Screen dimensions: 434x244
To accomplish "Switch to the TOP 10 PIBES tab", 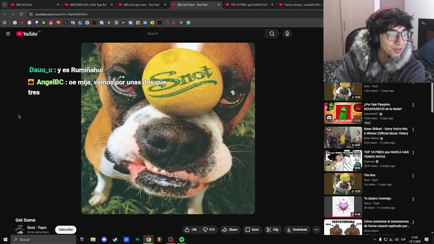I will (249, 5).
